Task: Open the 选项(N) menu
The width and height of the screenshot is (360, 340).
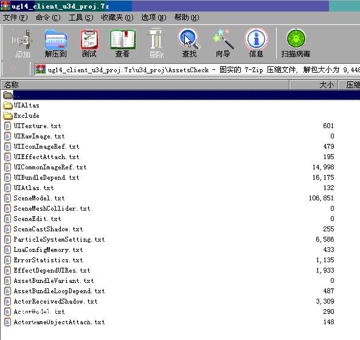Action: click(x=154, y=18)
